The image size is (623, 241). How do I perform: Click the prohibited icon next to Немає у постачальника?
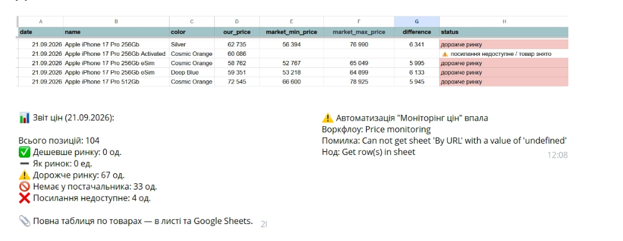pos(24,186)
